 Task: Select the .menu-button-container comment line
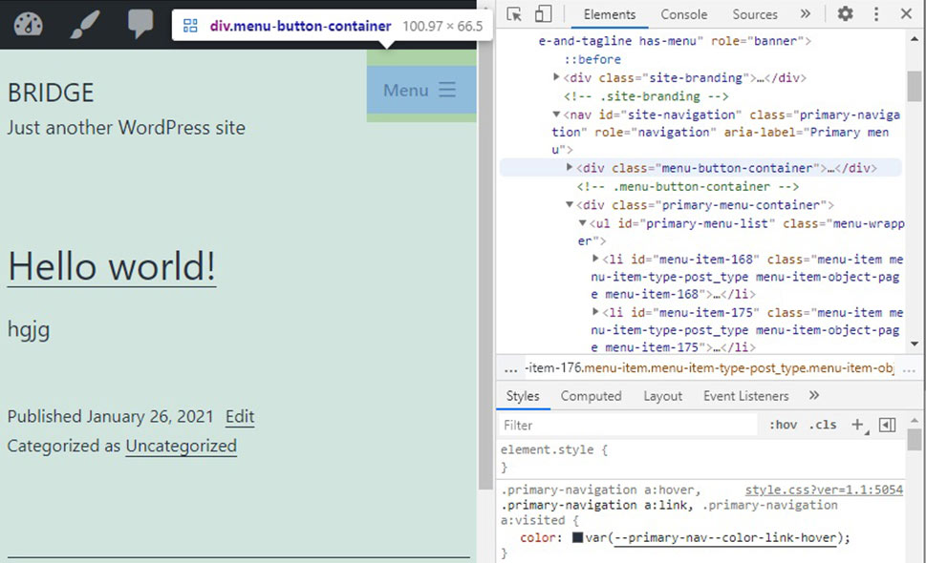pyautogui.click(x=688, y=186)
